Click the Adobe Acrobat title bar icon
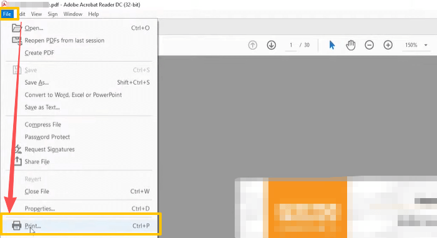Viewport: 437px width, 238px height. (x=4, y=4)
